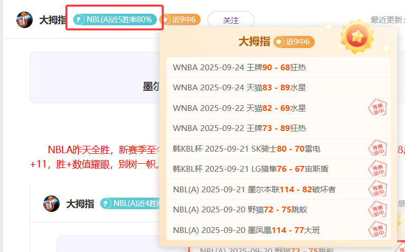Click the NBL(A)近4胜率 badge

[130, 203]
